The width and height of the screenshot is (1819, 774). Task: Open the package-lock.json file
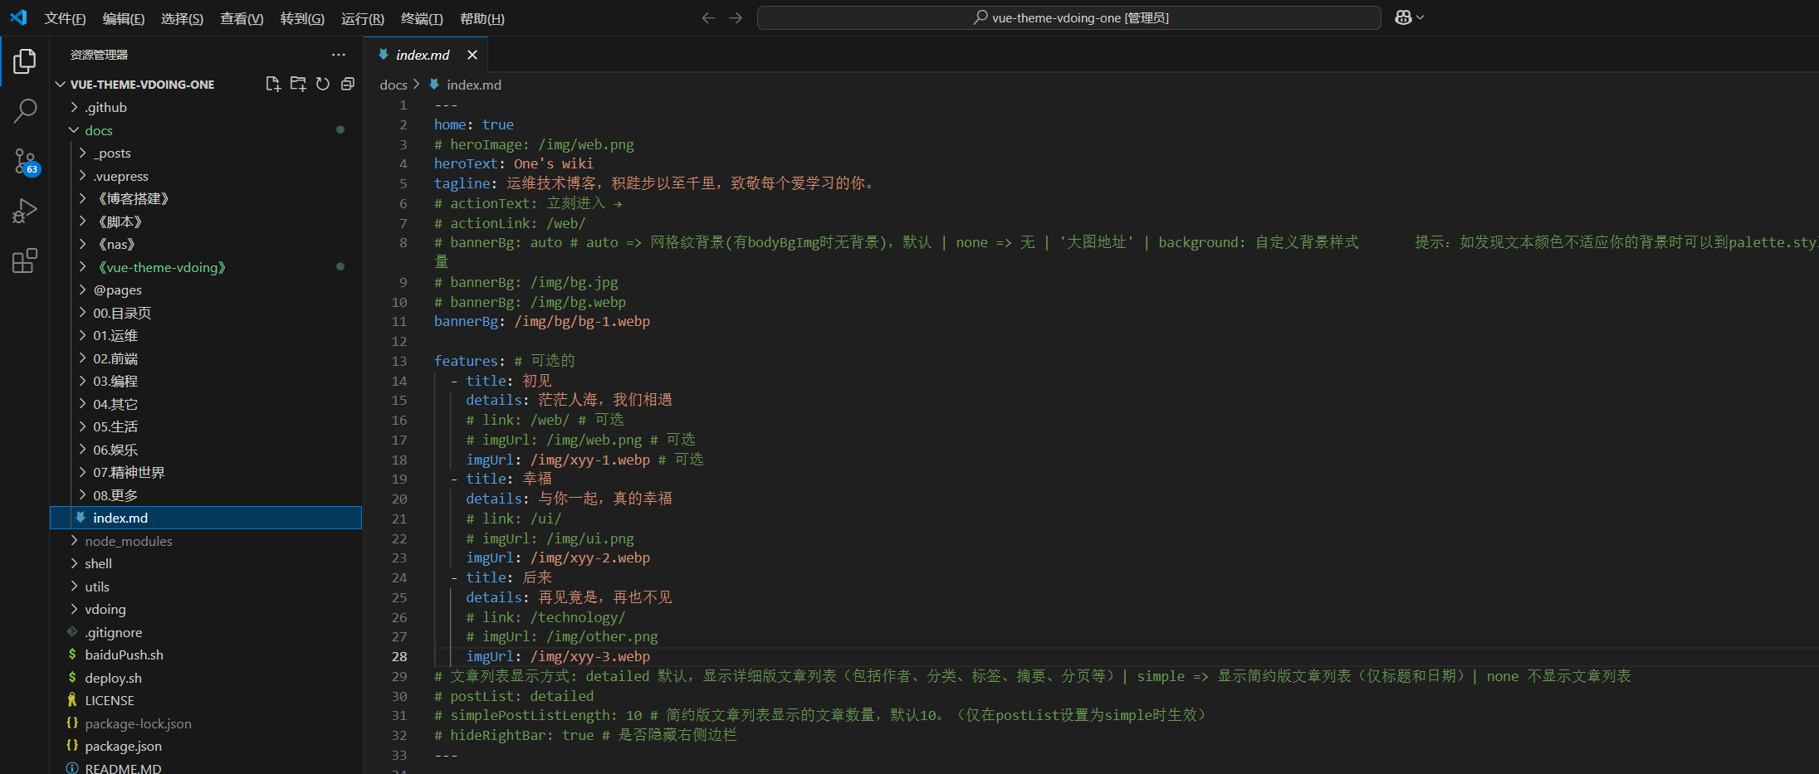coord(206,723)
